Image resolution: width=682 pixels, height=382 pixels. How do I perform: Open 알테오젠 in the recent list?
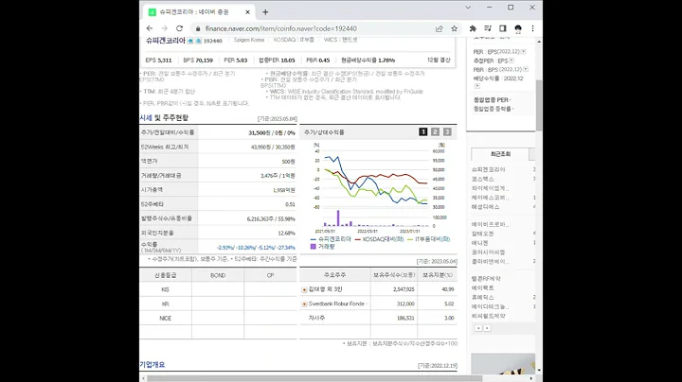pyautogui.click(x=483, y=234)
